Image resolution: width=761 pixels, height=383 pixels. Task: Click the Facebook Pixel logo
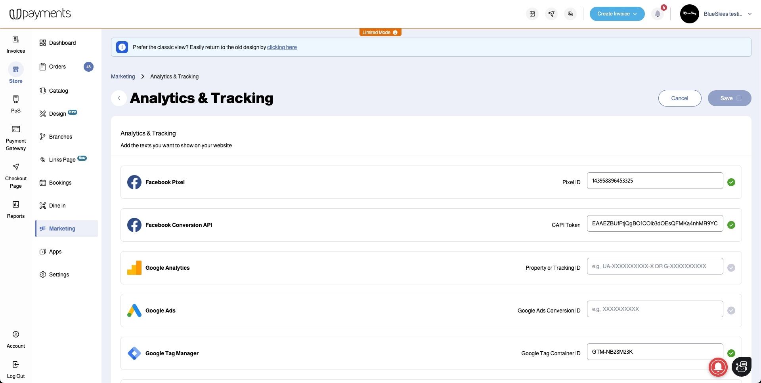[134, 182]
